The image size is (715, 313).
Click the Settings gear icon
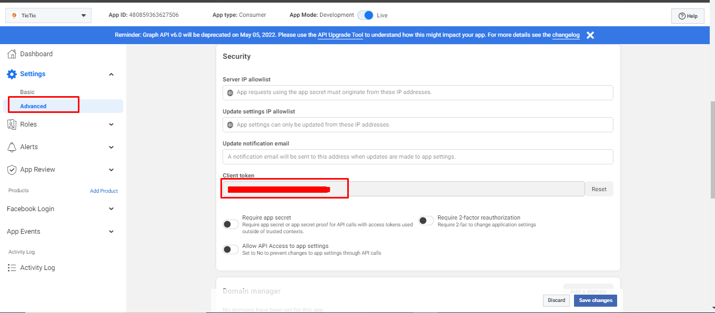point(12,74)
